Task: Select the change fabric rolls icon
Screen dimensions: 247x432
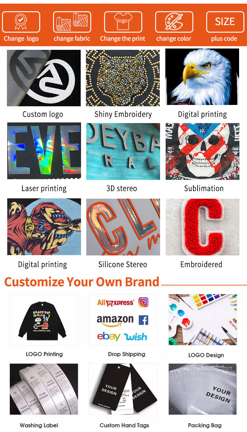Action: pyautogui.click(x=72, y=22)
